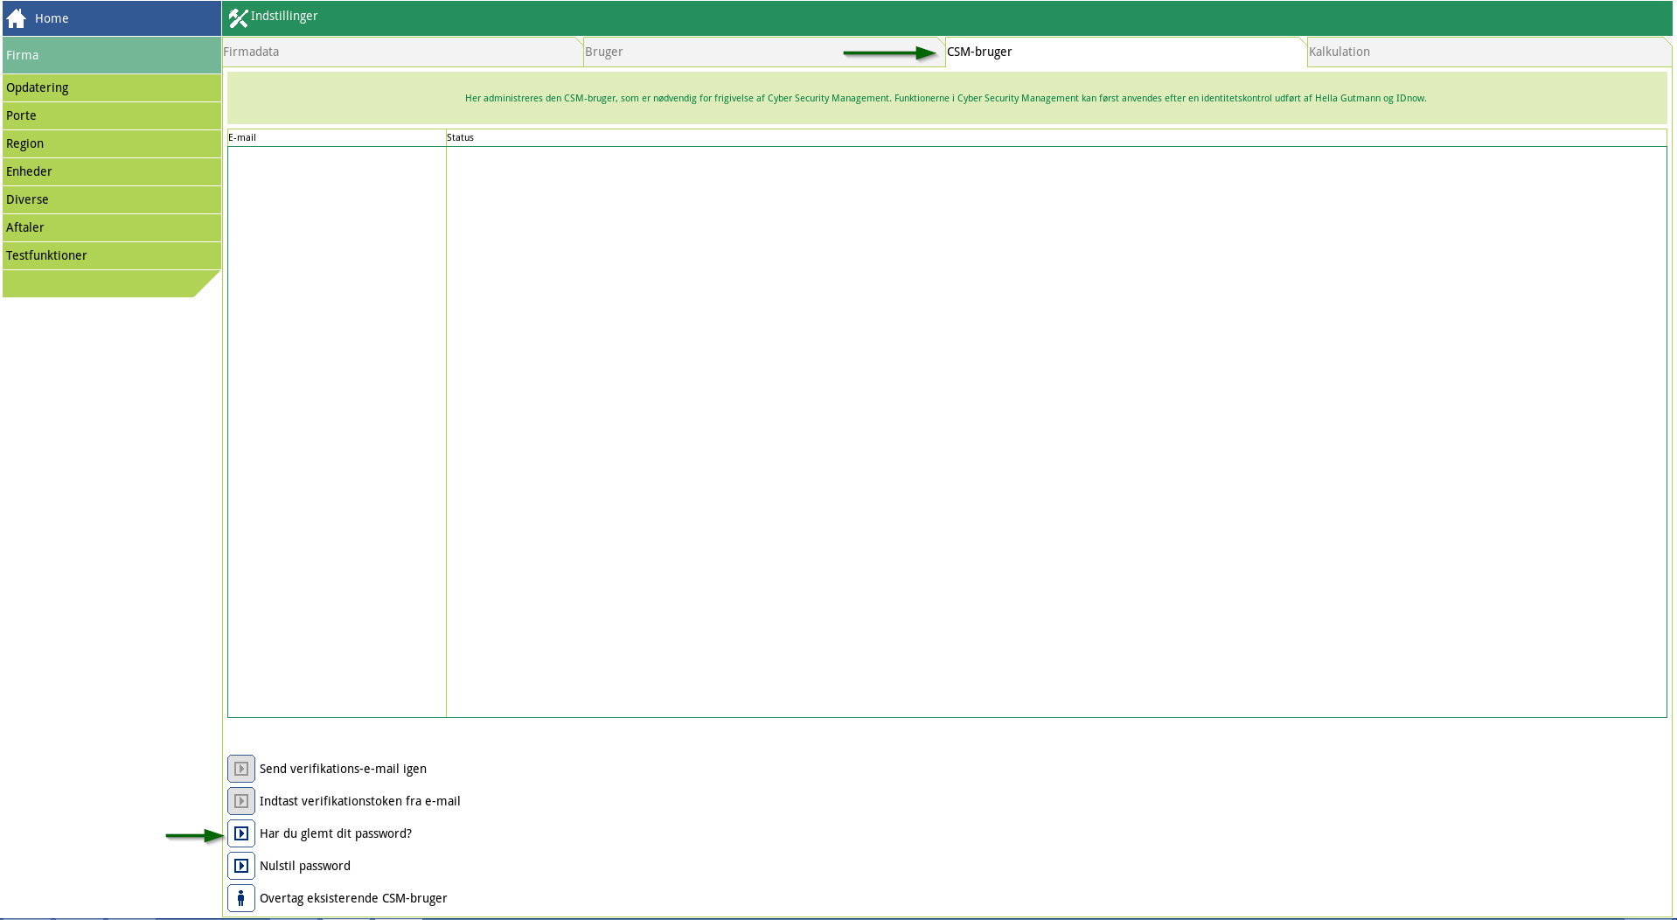
Task: Click arrow icon for Indtast verifikationstoken
Action: point(241,801)
